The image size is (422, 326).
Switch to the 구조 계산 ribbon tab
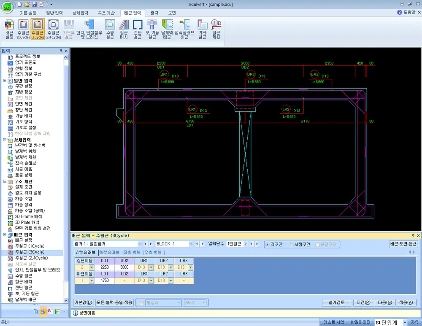(106, 13)
